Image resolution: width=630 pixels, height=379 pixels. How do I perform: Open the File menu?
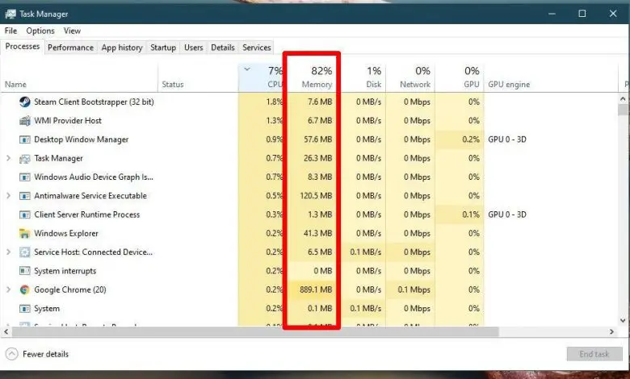(x=10, y=31)
